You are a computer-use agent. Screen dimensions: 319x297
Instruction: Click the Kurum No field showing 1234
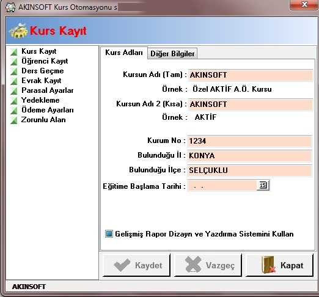[249, 141]
